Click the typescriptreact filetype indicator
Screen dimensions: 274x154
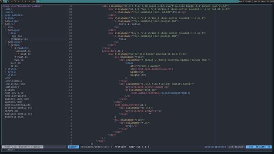(215, 147)
